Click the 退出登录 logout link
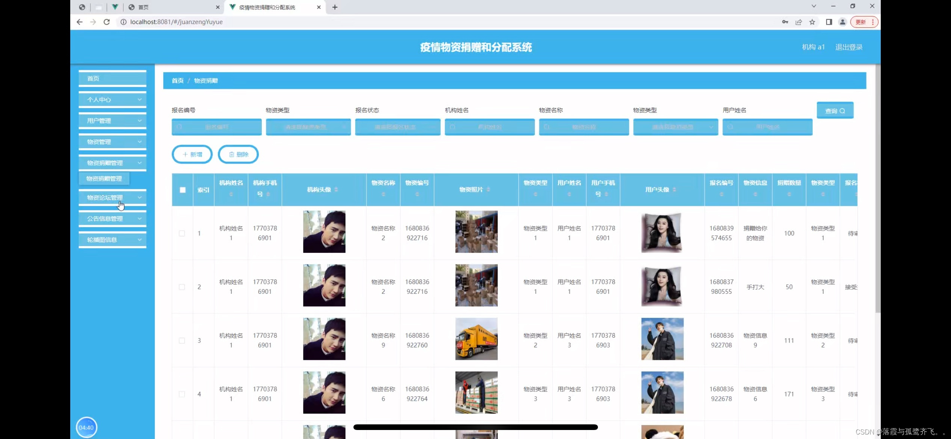 pos(849,47)
